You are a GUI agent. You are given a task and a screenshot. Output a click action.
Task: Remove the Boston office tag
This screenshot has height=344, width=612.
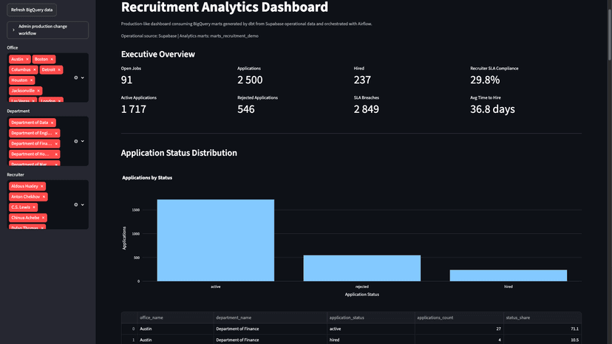click(52, 59)
